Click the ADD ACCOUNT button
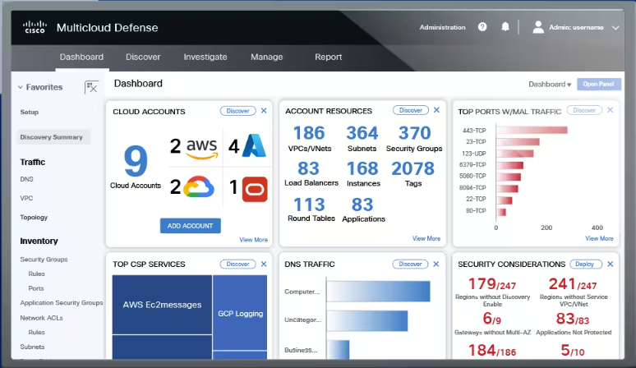 191,226
